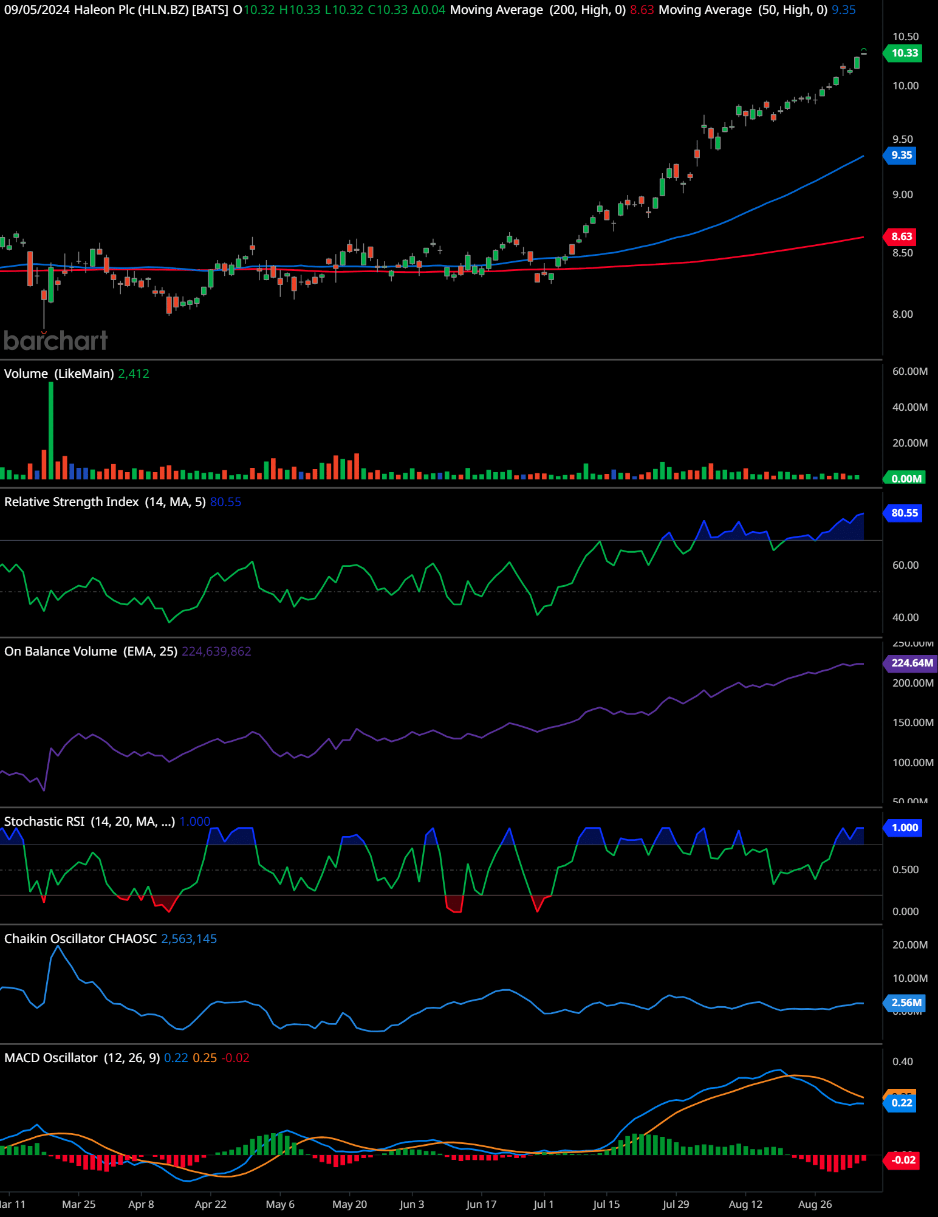The height and width of the screenshot is (1217, 938).
Task: Click the Aug 12 date label
Action: 745,1204
